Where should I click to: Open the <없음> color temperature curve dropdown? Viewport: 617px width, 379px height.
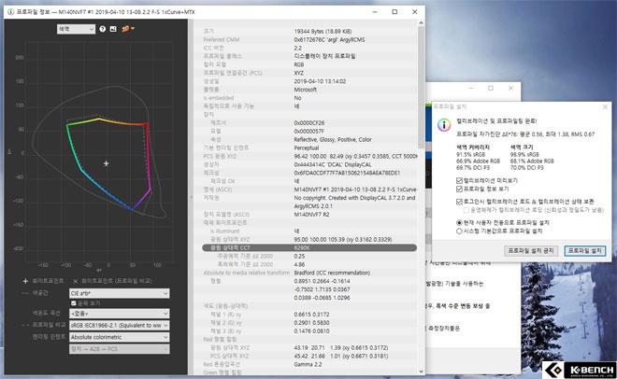pyautogui.click(x=120, y=314)
